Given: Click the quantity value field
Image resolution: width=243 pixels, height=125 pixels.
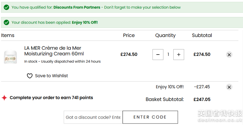Looking at the screenshot, I should (x=168, y=55).
